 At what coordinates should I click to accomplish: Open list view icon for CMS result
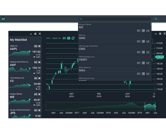coord(143,52)
